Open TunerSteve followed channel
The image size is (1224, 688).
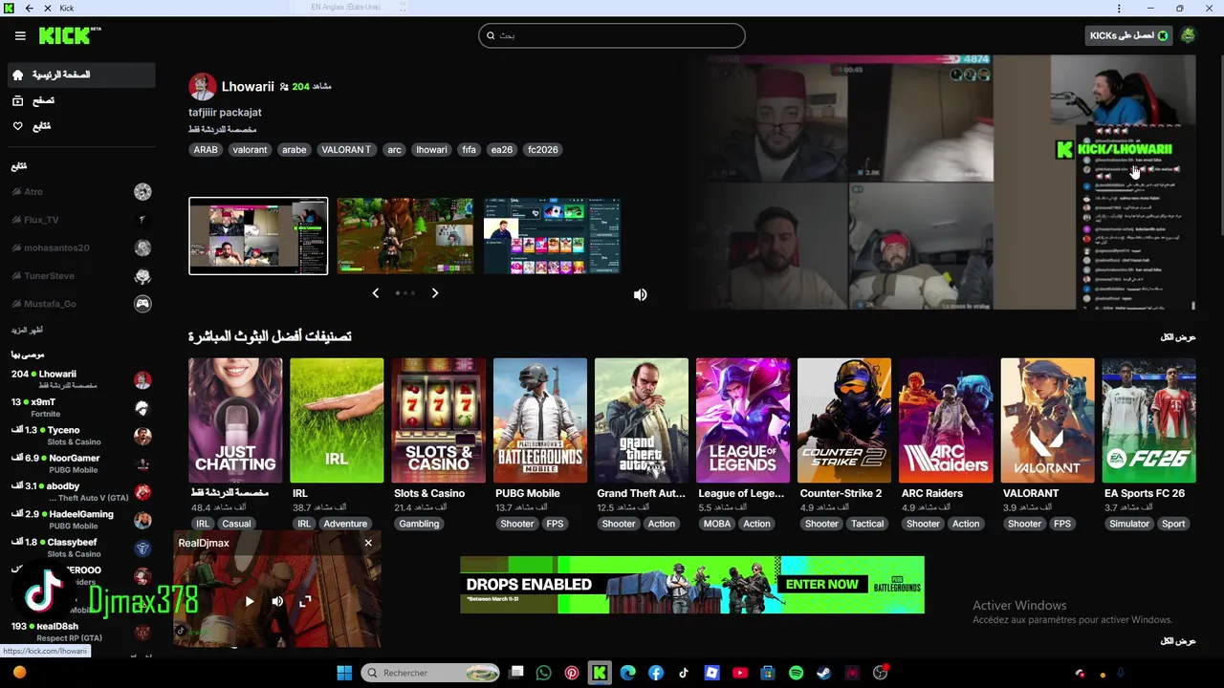pos(81,276)
